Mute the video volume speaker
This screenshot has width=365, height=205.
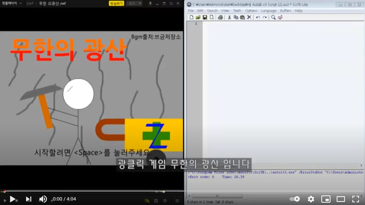coord(43,199)
